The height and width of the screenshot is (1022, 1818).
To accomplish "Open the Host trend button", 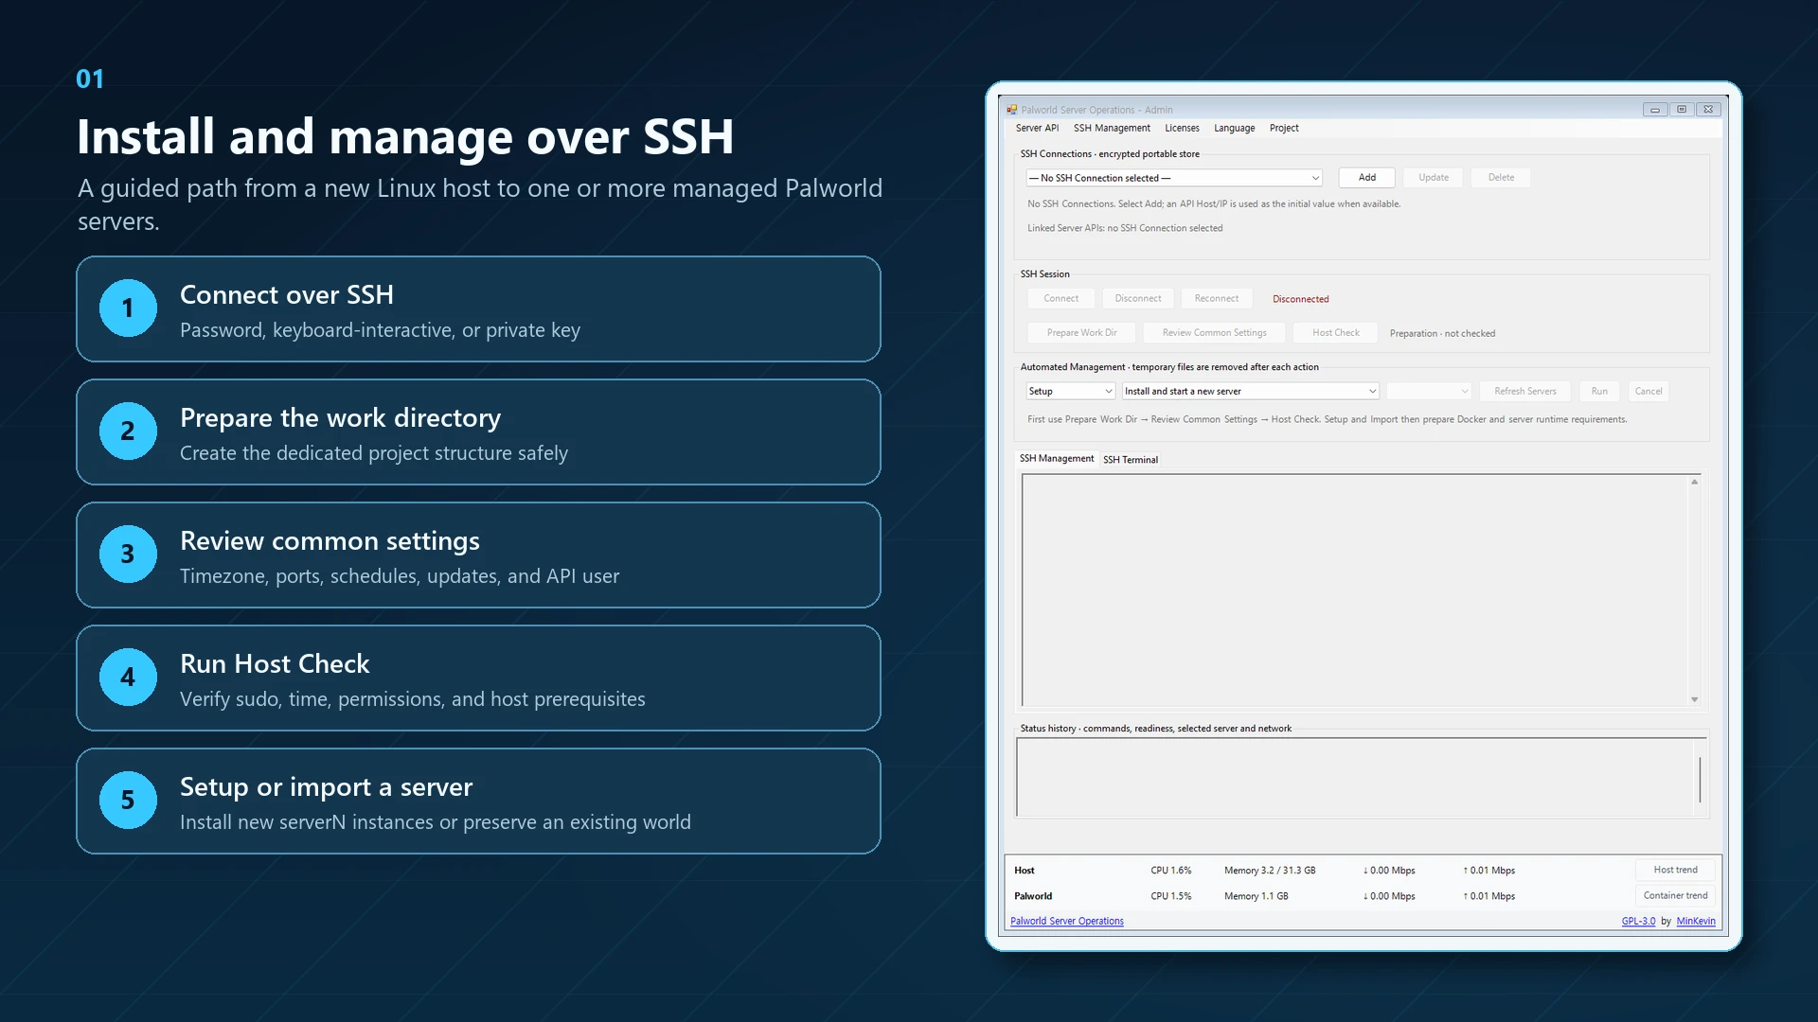I will pyautogui.click(x=1676, y=871).
